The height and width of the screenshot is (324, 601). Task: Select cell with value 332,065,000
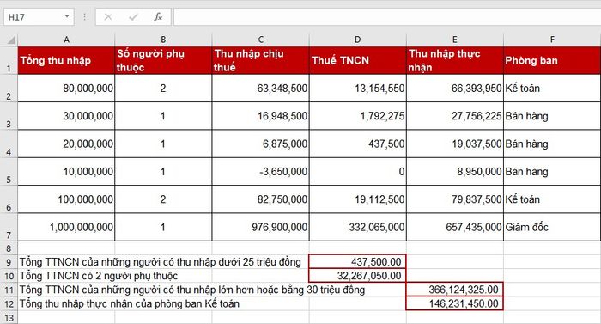click(x=358, y=227)
